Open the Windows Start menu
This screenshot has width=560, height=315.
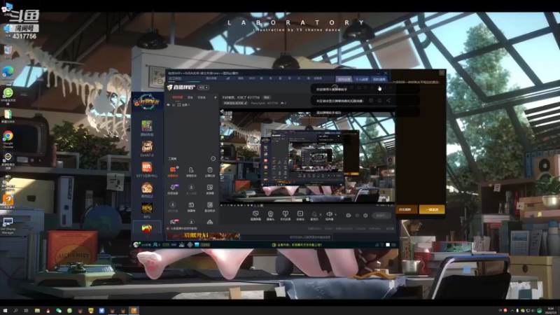pyautogui.click(x=5, y=311)
